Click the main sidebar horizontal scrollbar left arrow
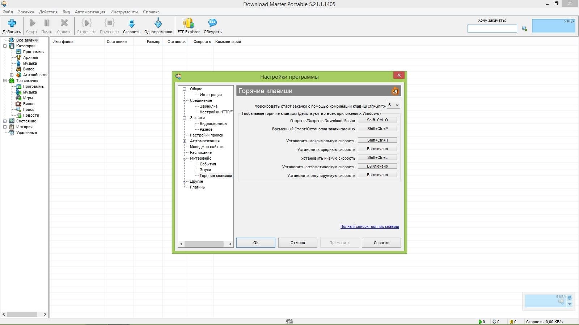This screenshot has height=325, width=579. pyautogui.click(x=4, y=314)
